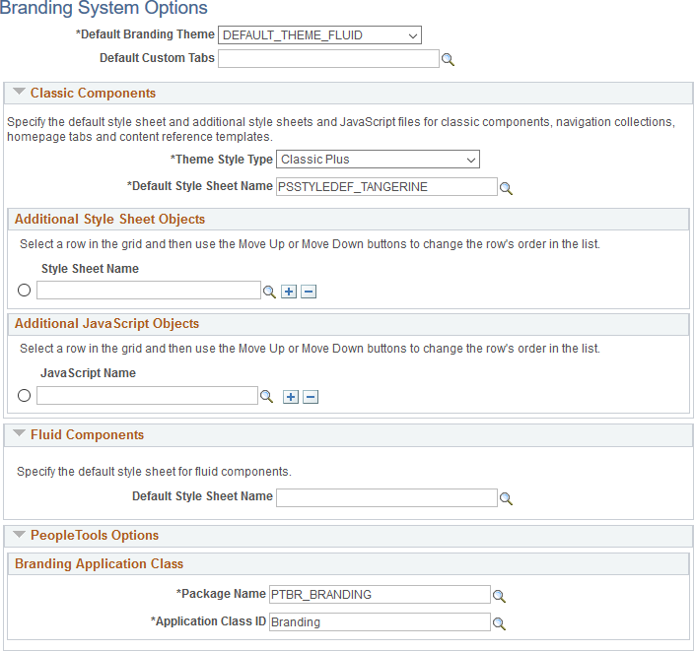Image resolution: width=694 pixels, height=651 pixels.
Task: Click the Default Custom Tabs input field
Action: [328, 58]
